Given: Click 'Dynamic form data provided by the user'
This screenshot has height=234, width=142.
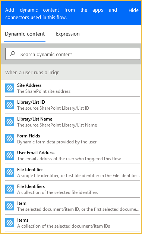Looking at the screenshot, I should click(57, 142).
